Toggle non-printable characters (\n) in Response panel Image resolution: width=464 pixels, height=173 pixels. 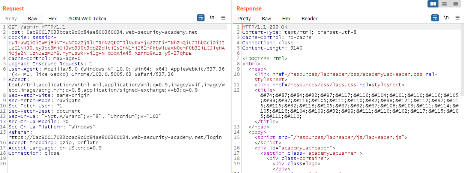pyautogui.click(x=446, y=18)
